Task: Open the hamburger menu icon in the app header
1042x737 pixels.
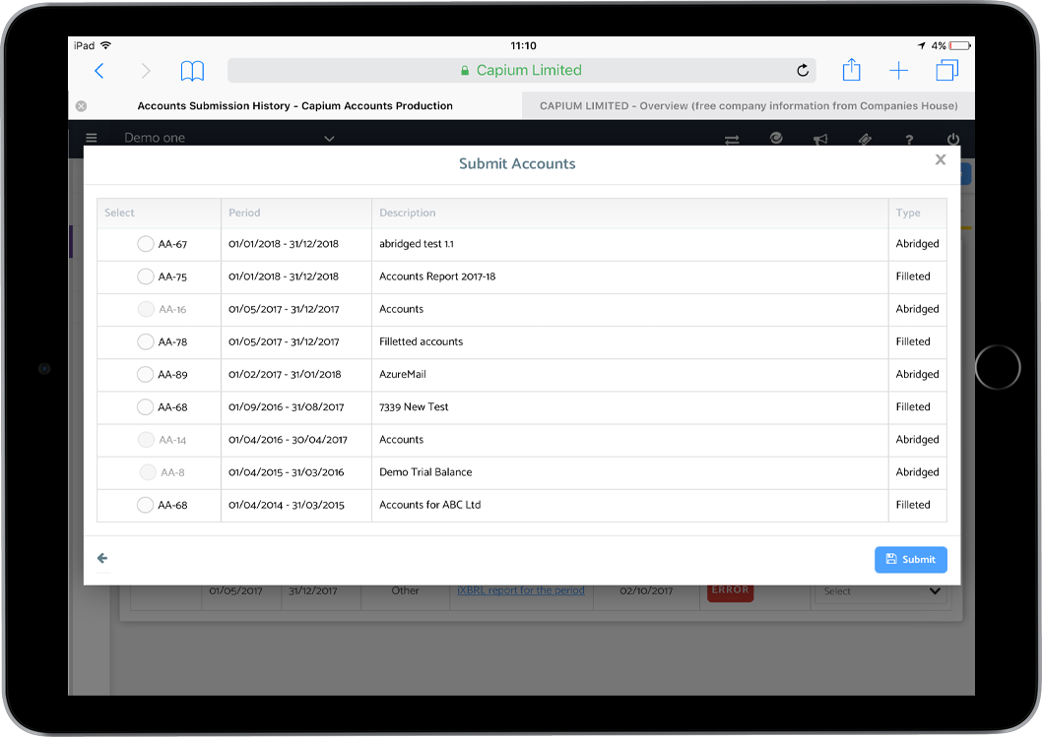Action: (92, 139)
